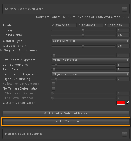Open Left Indent Alignment dropdown
The image size is (131, 141).
(91, 60)
